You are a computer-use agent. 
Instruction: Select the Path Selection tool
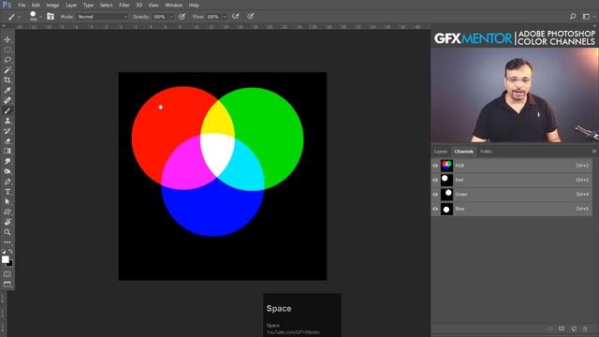7,202
